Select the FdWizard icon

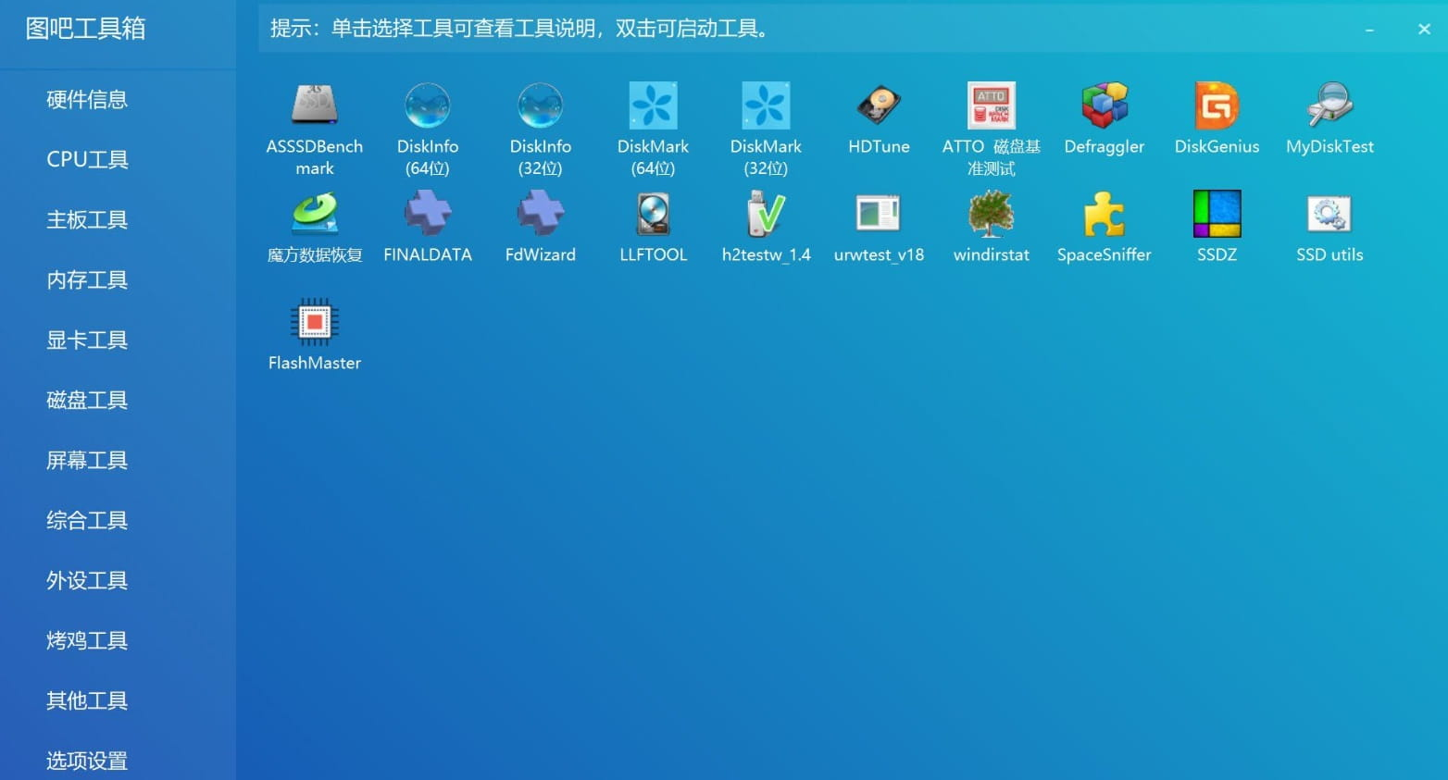(541, 214)
